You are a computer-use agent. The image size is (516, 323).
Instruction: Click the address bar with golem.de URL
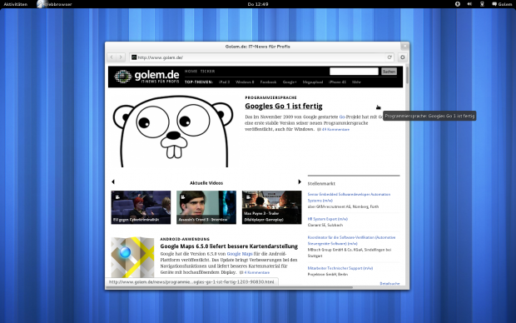261,57
